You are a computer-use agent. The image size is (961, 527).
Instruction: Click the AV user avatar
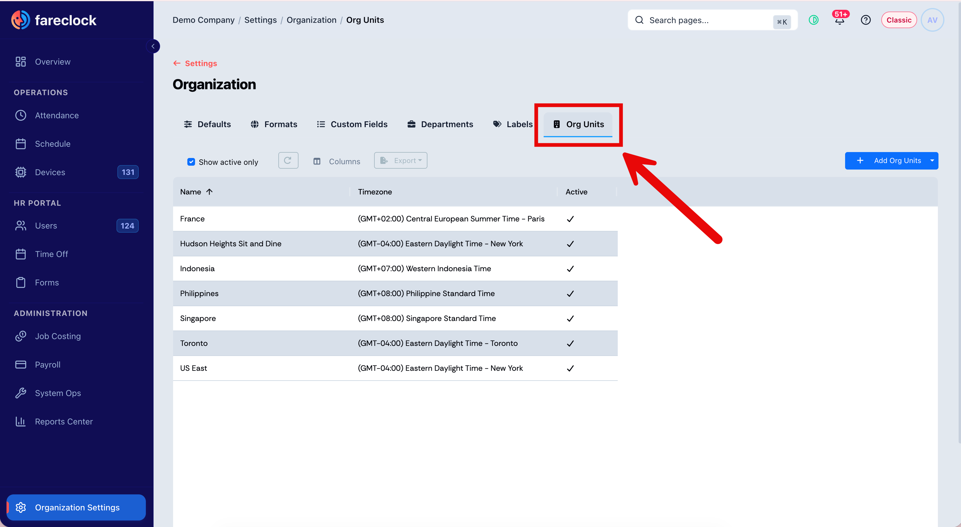(x=932, y=20)
